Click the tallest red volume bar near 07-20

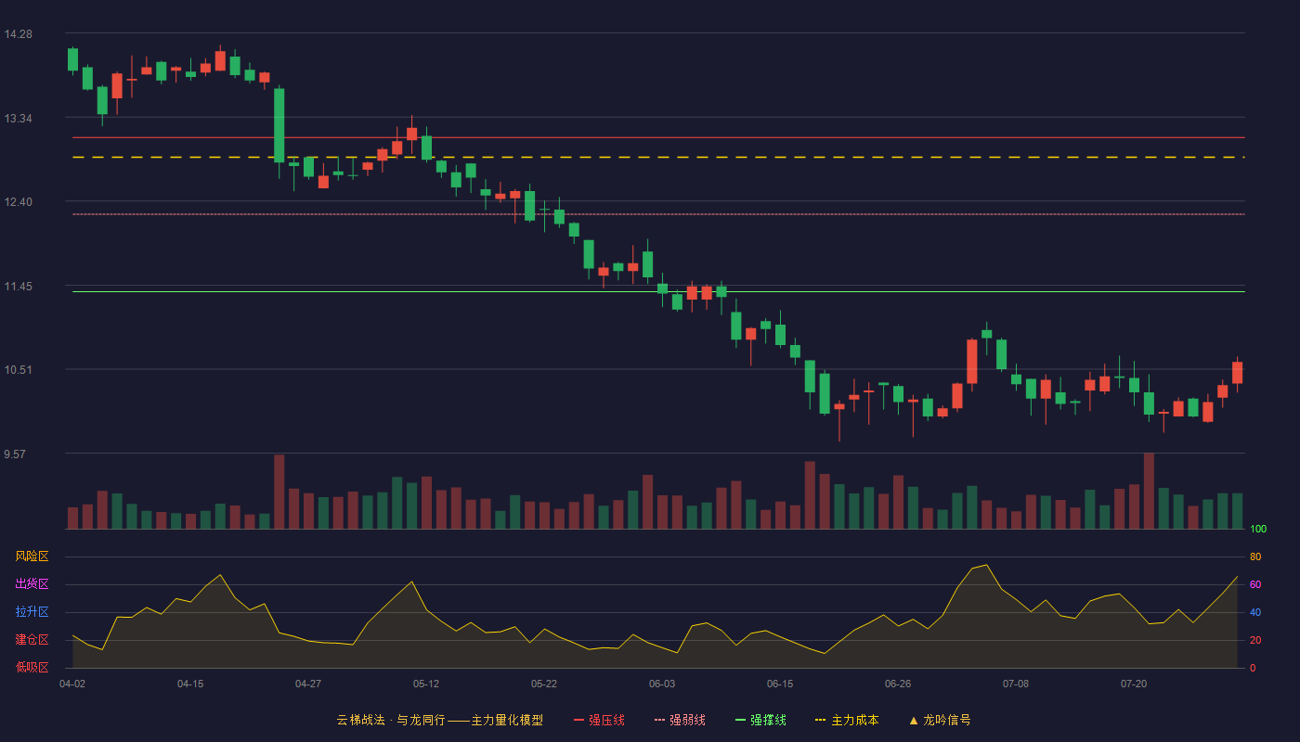point(1149,491)
